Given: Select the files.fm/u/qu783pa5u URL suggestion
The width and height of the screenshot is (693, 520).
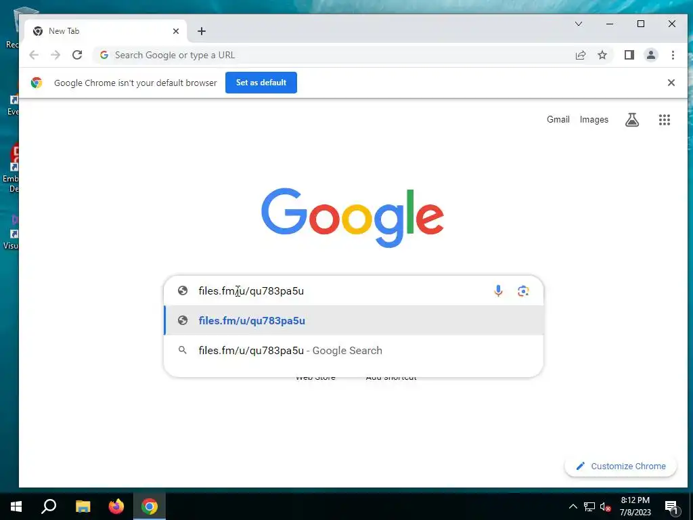Looking at the screenshot, I should point(353,320).
